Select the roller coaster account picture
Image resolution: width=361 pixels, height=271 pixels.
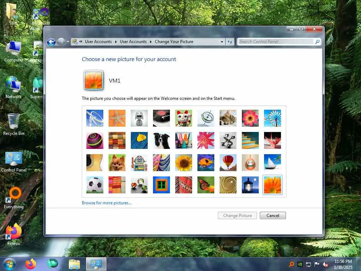click(x=94, y=118)
